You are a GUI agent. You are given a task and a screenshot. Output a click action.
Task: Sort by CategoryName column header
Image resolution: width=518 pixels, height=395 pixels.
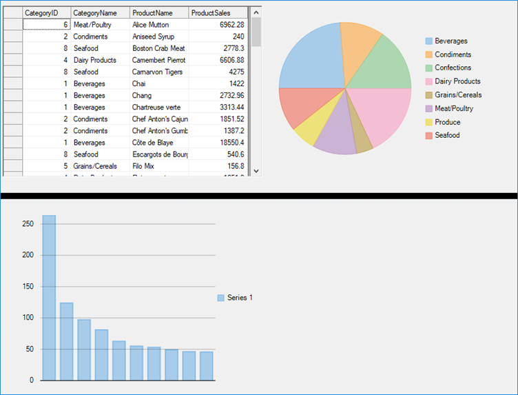[x=100, y=13]
